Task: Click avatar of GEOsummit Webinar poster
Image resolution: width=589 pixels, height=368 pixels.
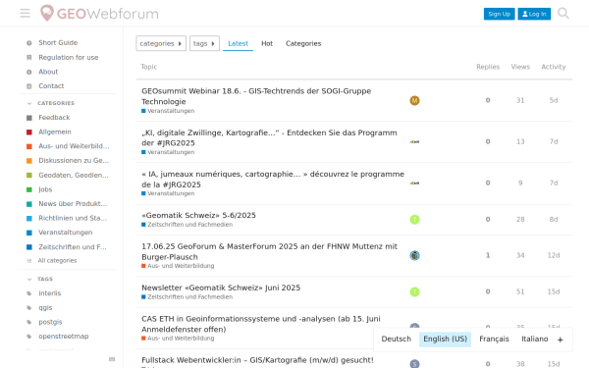Action: pyautogui.click(x=414, y=101)
